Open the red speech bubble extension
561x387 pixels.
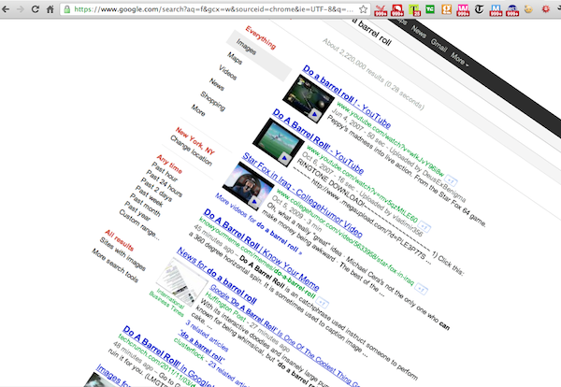[x=397, y=10]
